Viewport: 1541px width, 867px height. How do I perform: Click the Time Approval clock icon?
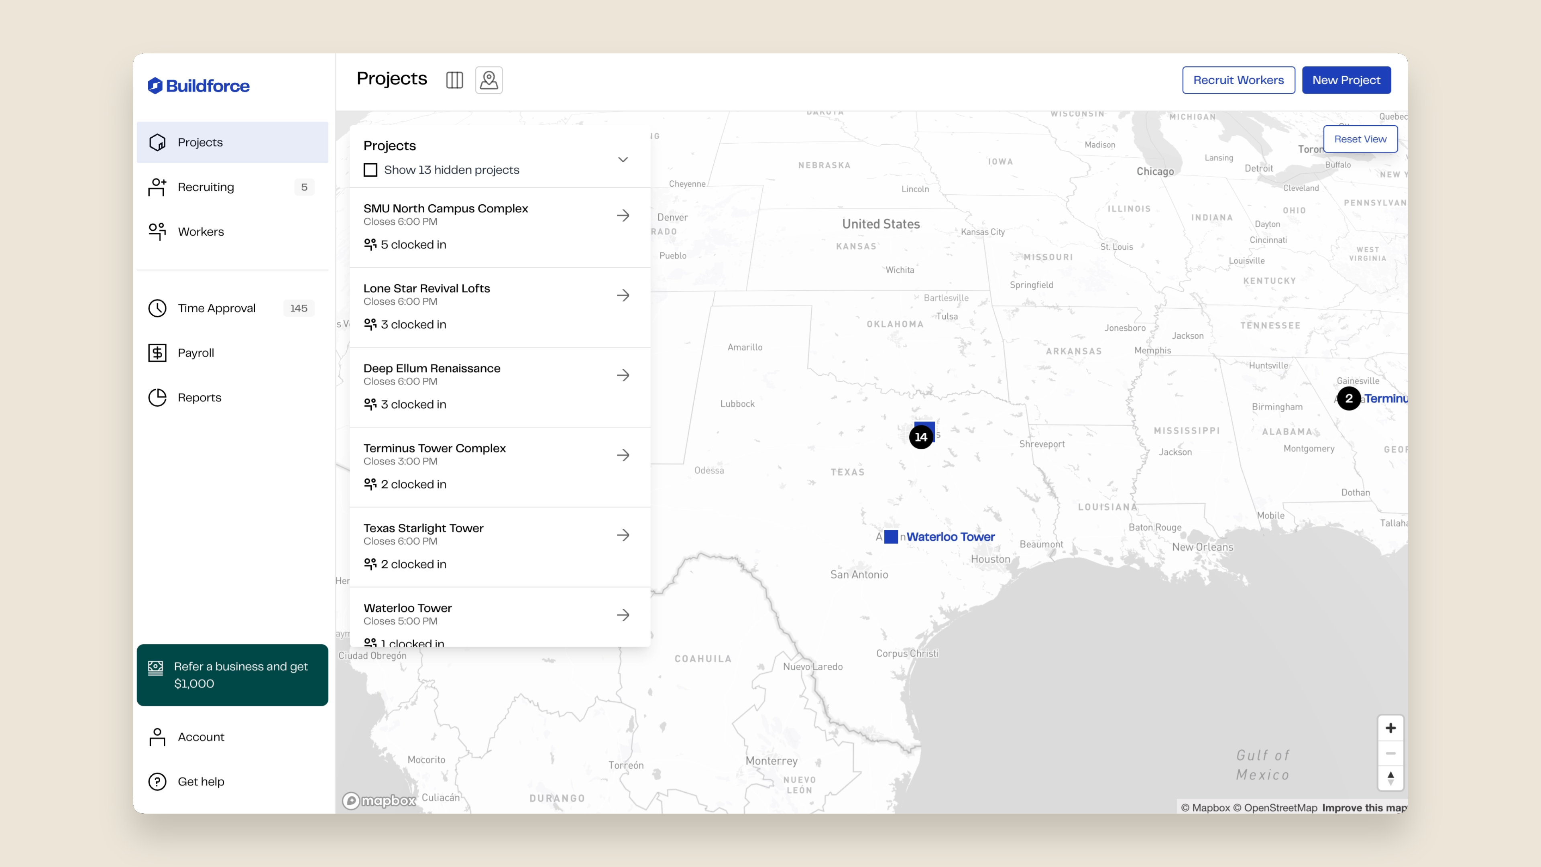tap(157, 308)
